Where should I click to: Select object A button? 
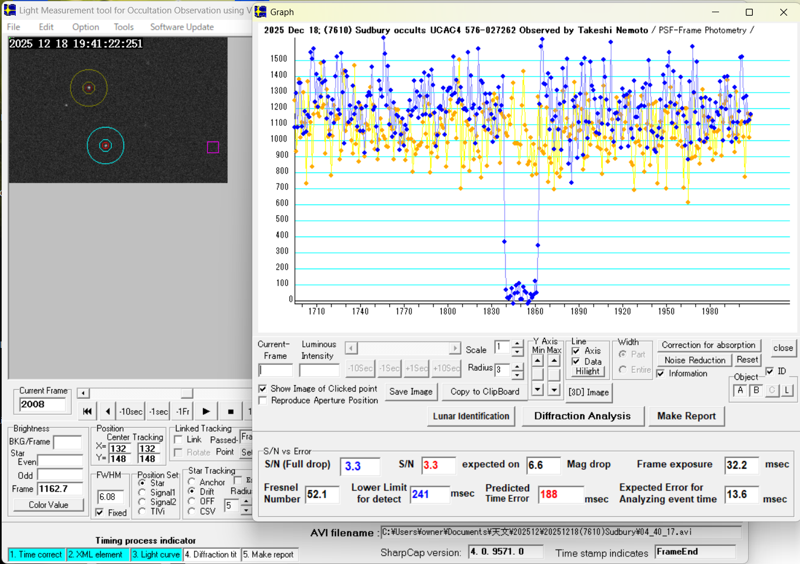tap(740, 390)
